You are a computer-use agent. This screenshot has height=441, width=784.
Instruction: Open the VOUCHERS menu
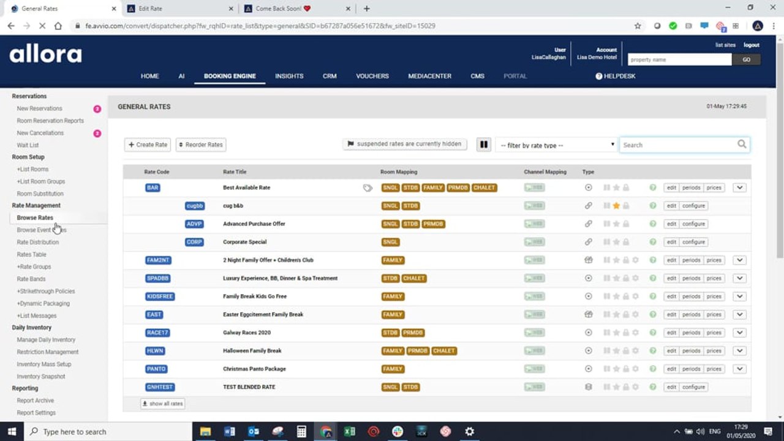(372, 76)
